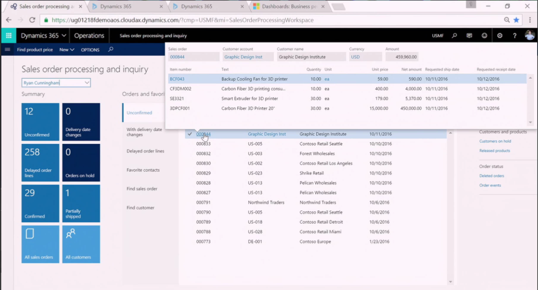Click the order list down scroll arrow
The width and height of the screenshot is (538, 290).
451,282
